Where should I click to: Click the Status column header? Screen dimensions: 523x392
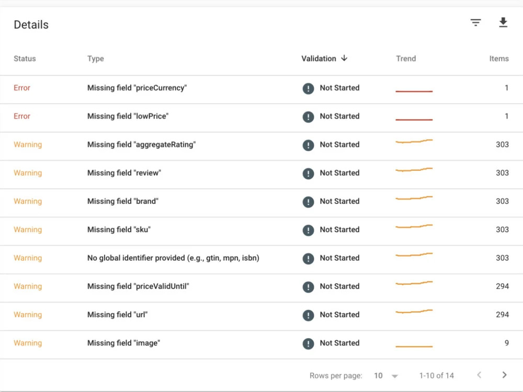[x=25, y=59]
